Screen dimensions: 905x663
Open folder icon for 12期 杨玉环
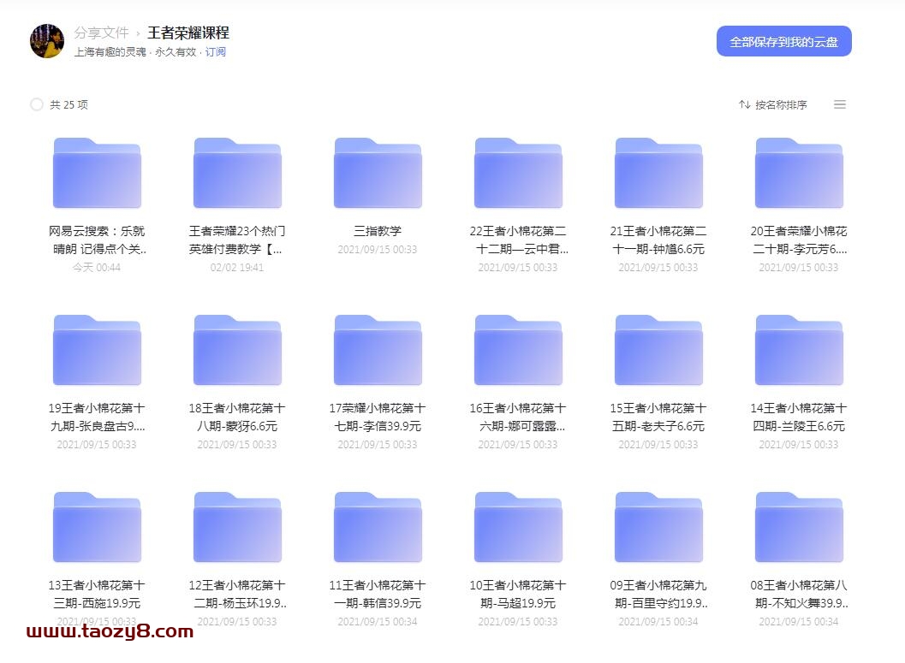(237, 527)
